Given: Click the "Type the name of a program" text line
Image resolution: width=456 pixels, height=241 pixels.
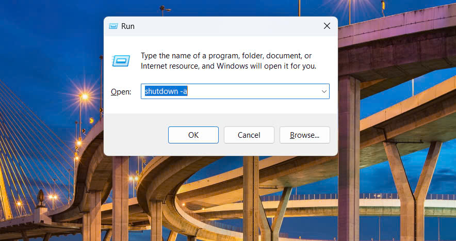Looking at the screenshot, I should tap(226, 56).
